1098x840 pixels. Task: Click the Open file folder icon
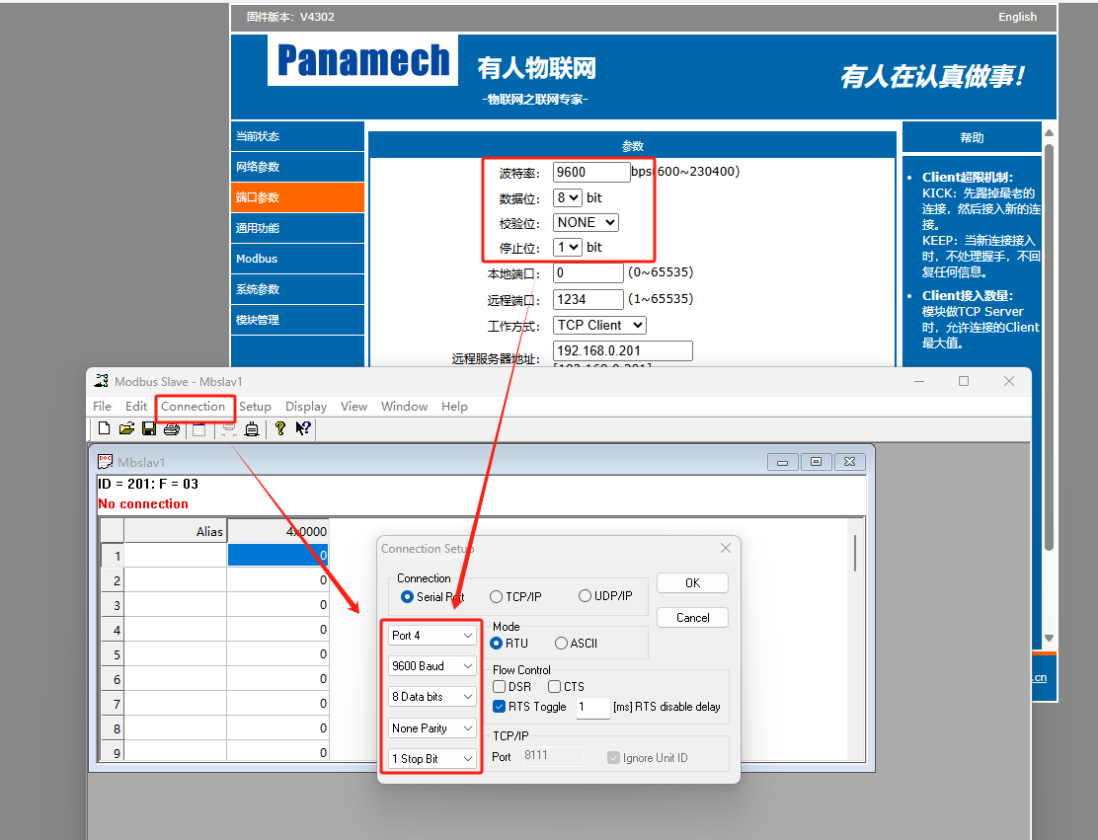click(x=126, y=428)
